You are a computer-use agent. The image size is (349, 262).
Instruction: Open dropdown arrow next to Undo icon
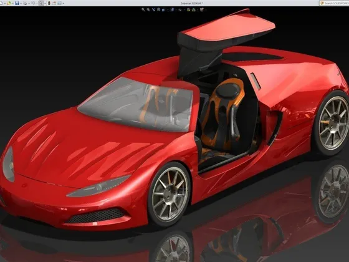pyautogui.click(x=37, y=3)
